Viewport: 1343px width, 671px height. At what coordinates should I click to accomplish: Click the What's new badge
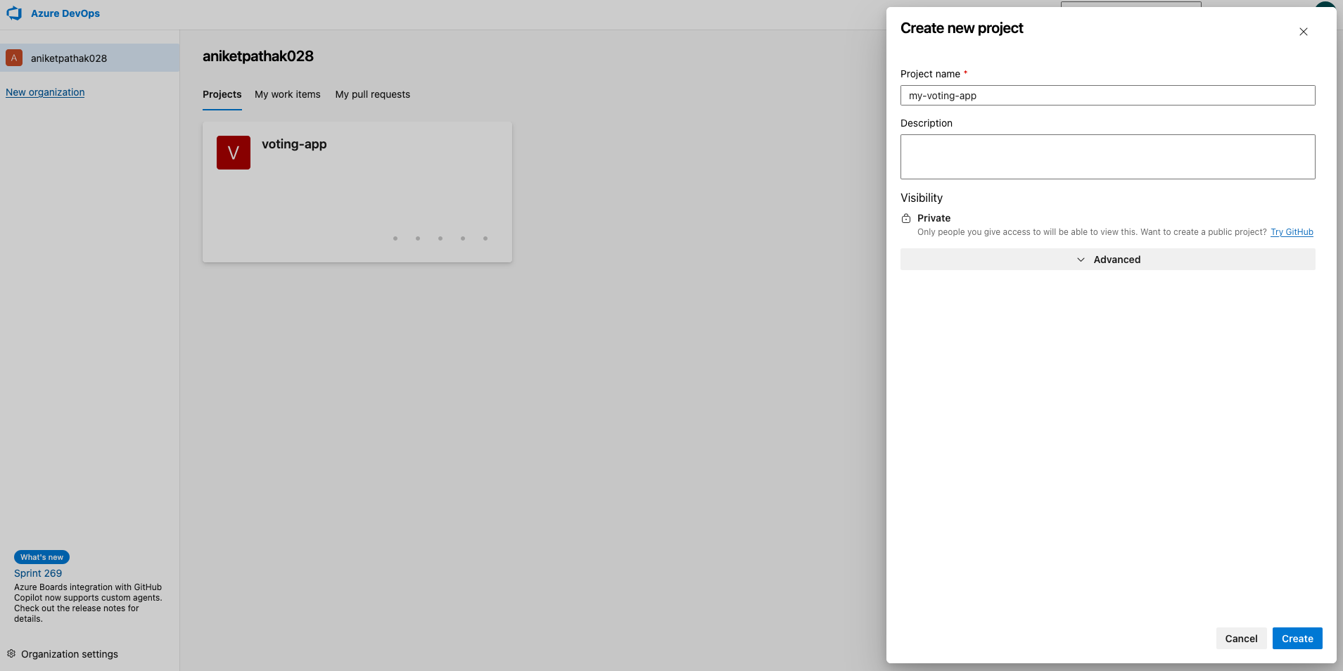[x=42, y=557]
